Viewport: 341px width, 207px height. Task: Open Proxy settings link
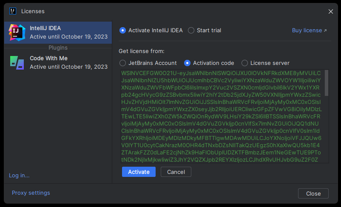click(x=31, y=193)
